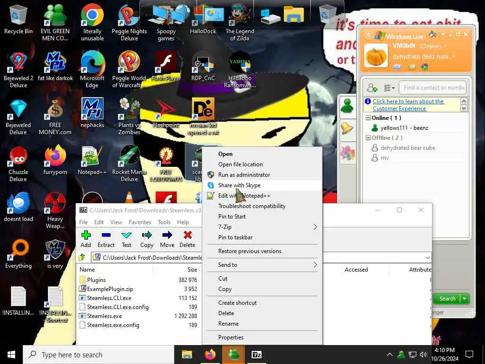Click the Test button in 7-Zip
The image size is (485, 364).
pyautogui.click(x=126, y=239)
